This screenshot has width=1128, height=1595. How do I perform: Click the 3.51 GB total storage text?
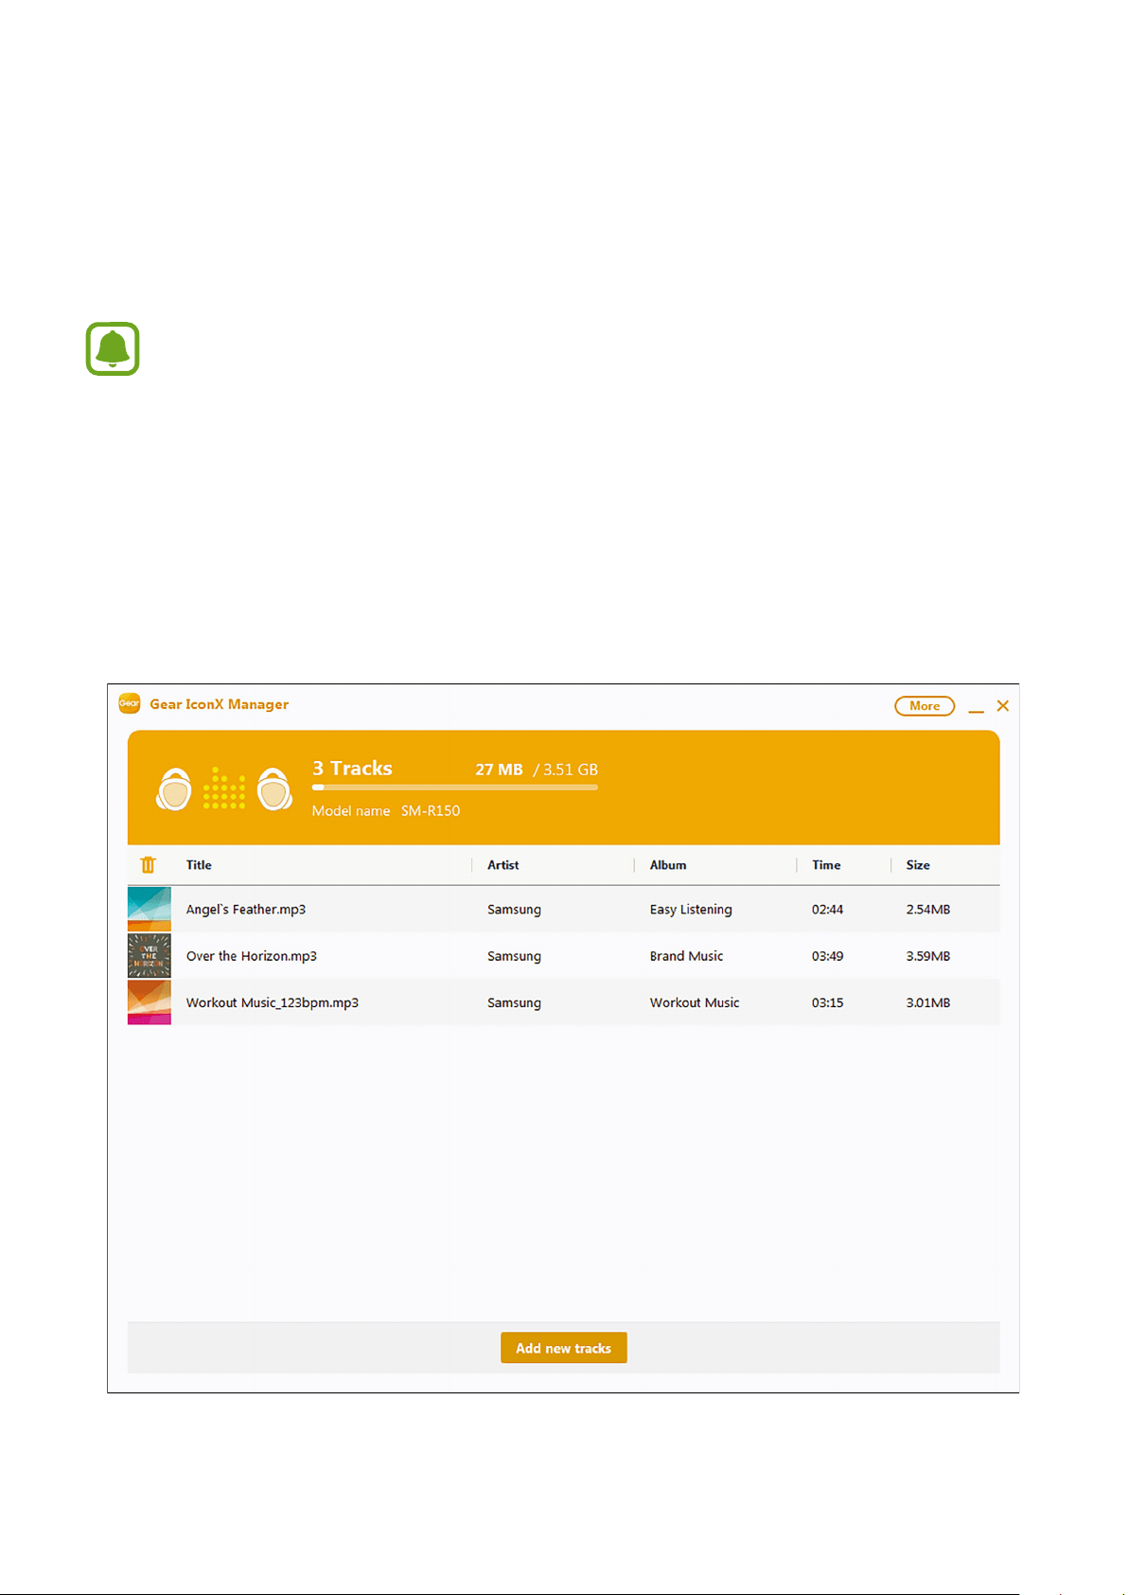coord(570,770)
